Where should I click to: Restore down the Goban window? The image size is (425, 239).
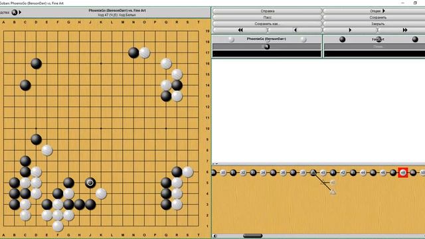[415, 3]
